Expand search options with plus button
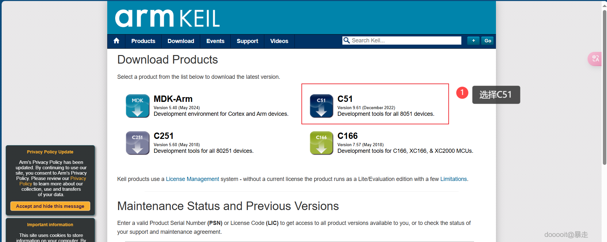Screen dimensions: 607x242 click(473, 40)
